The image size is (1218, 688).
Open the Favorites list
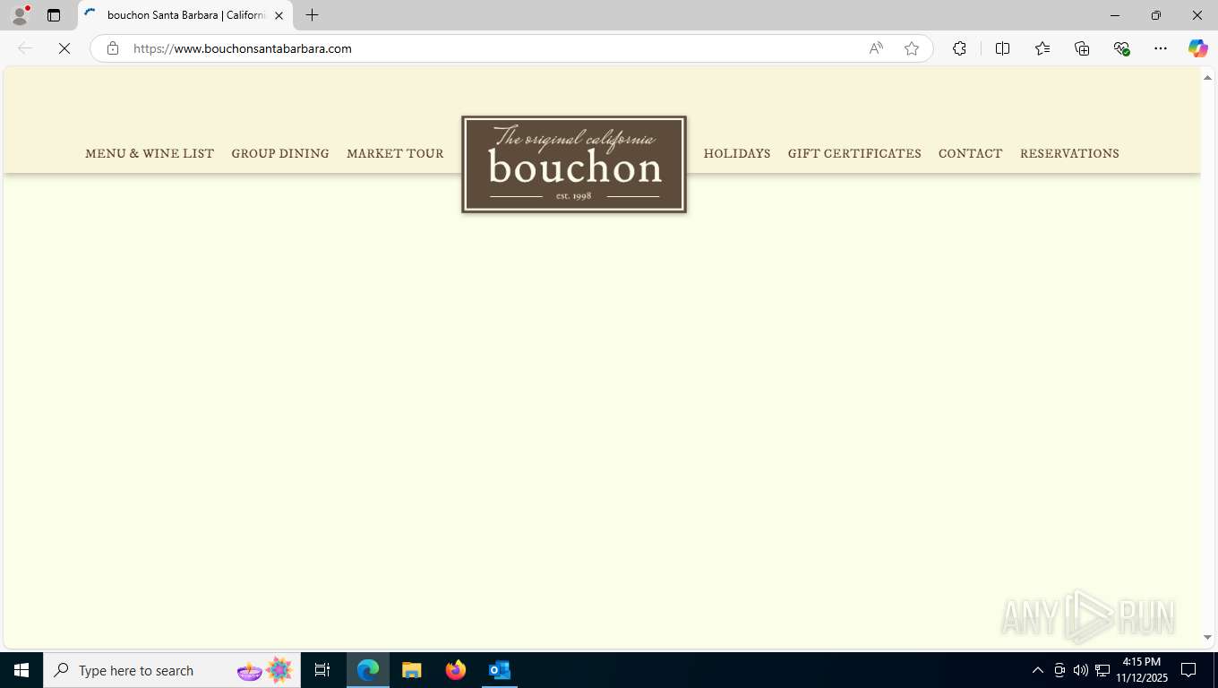(1042, 48)
